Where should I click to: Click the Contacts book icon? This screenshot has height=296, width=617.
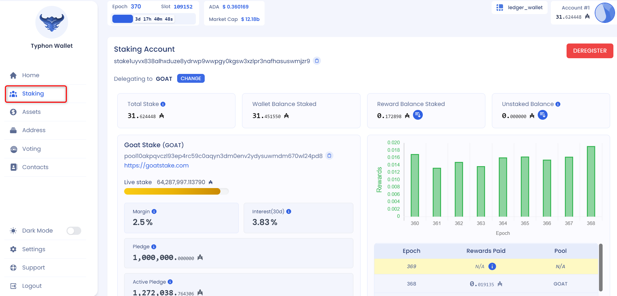14,167
